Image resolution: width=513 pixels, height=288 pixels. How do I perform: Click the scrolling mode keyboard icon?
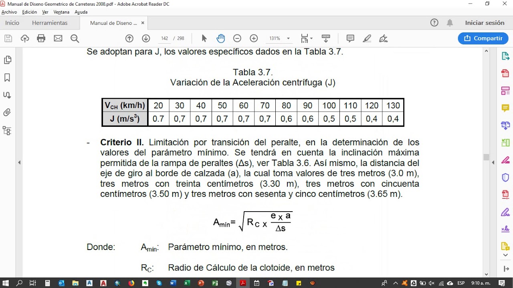click(x=326, y=38)
